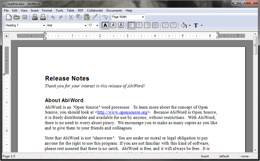Align text to the left
Screen dimensions: 260x161
pos(131,25)
